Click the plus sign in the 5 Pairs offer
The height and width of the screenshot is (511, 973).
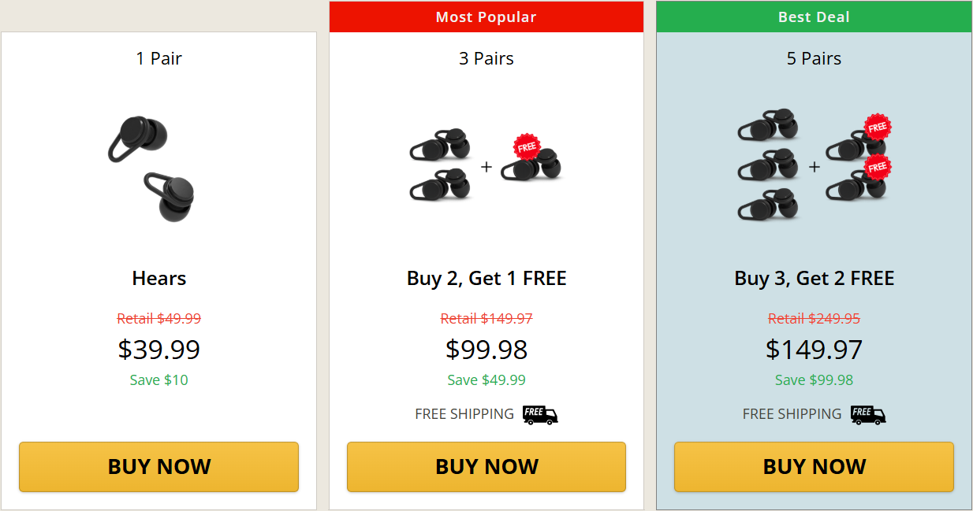813,166
